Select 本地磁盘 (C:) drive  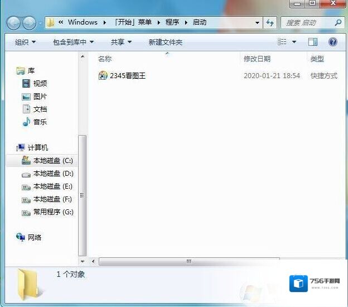tap(52, 161)
